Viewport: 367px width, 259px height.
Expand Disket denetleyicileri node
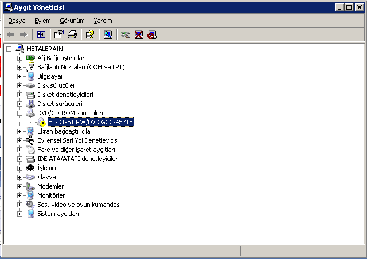pos(19,95)
